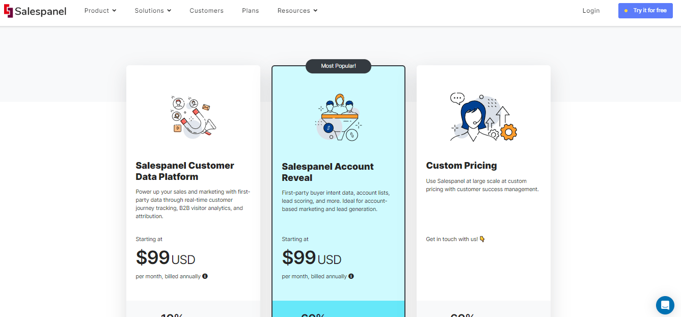Open the Product dropdown menu
This screenshot has height=317, width=681.
pos(100,10)
